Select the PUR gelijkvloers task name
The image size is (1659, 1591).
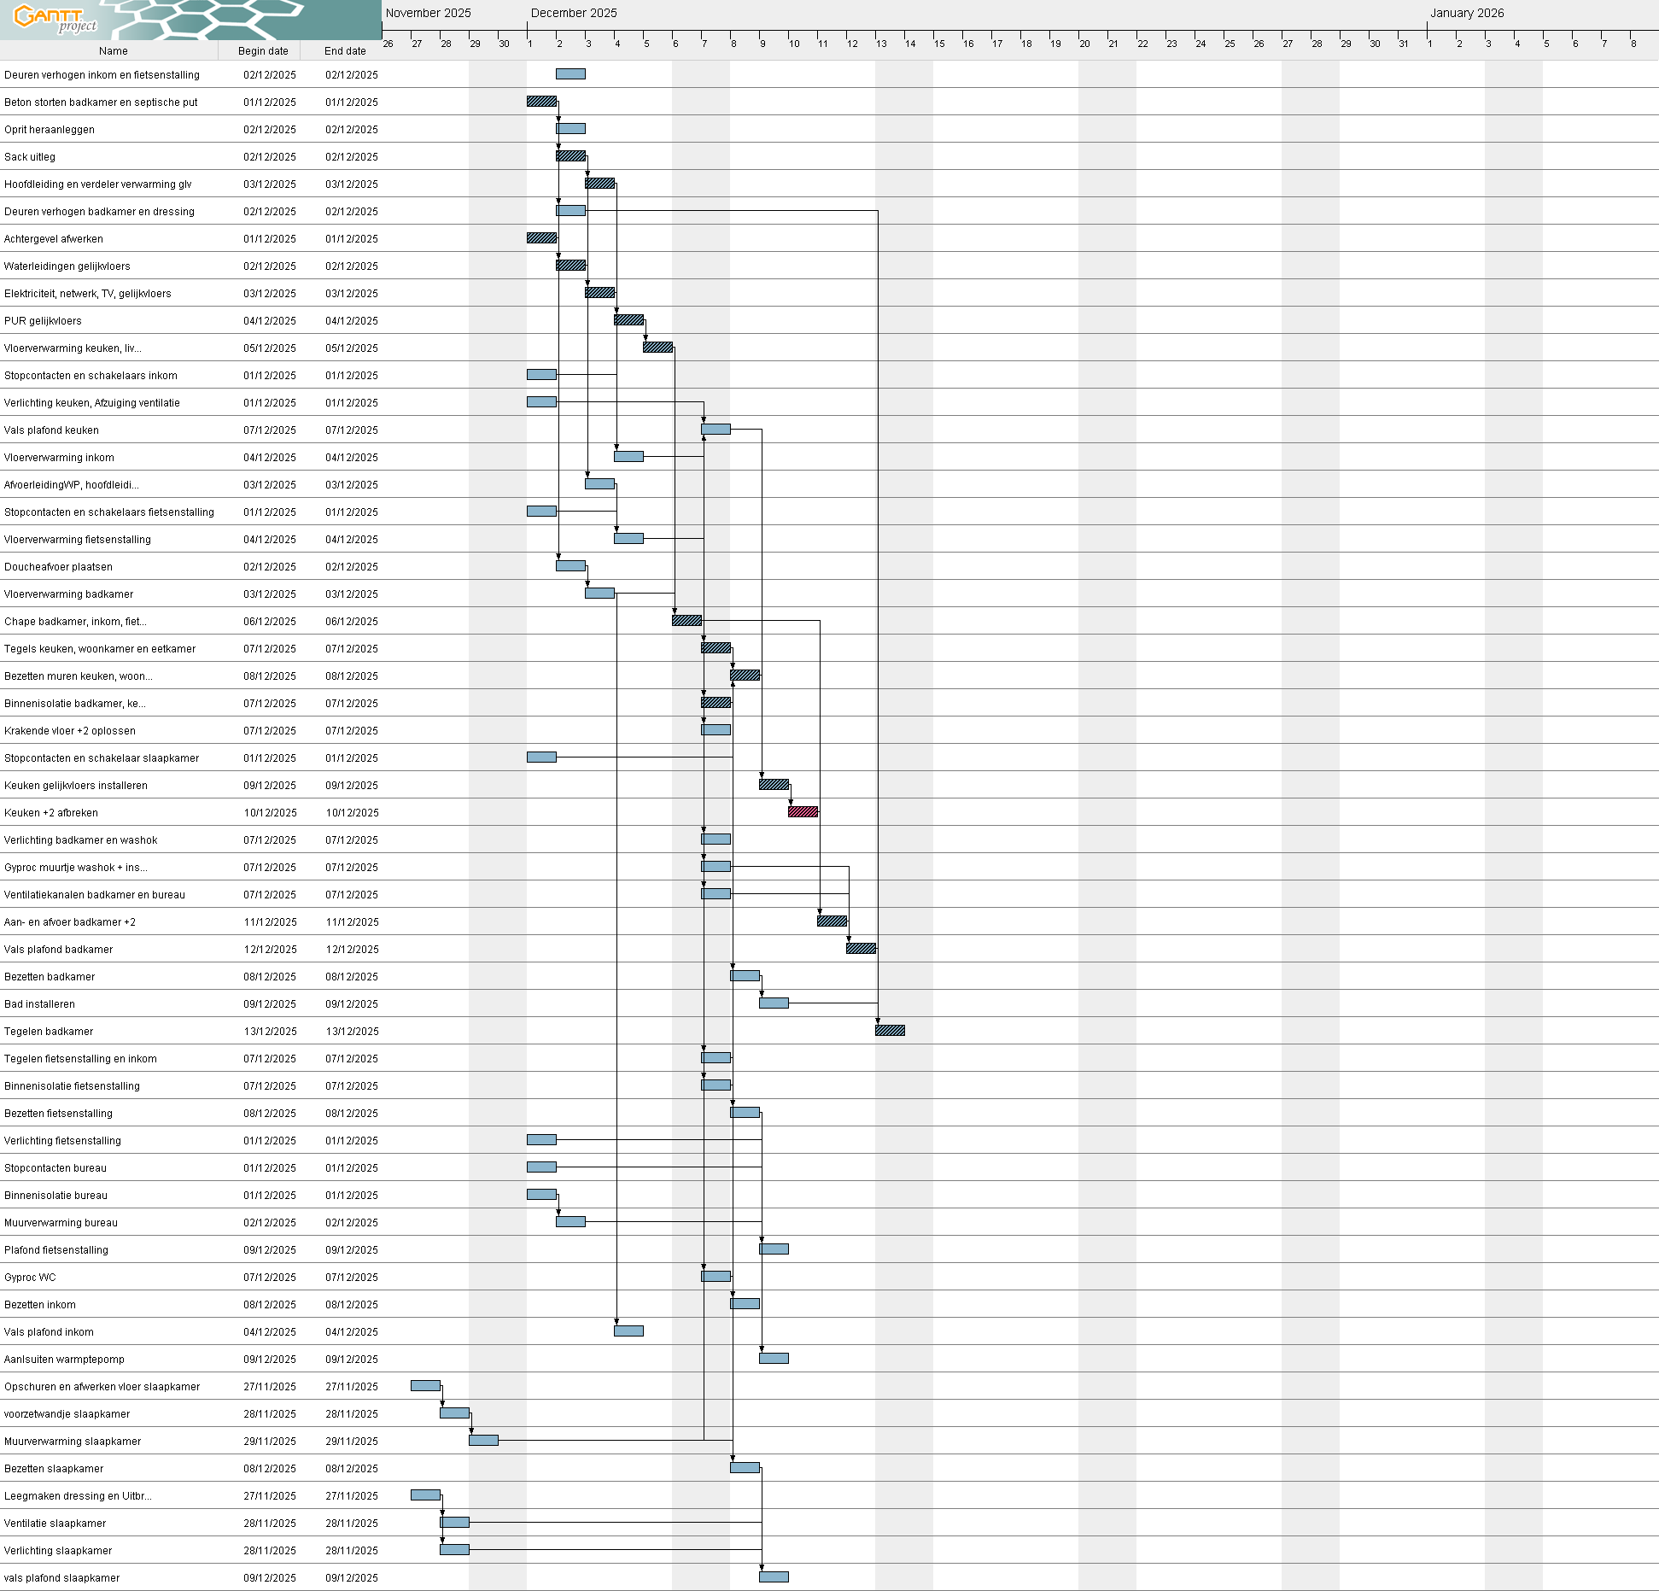pos(43,321)
